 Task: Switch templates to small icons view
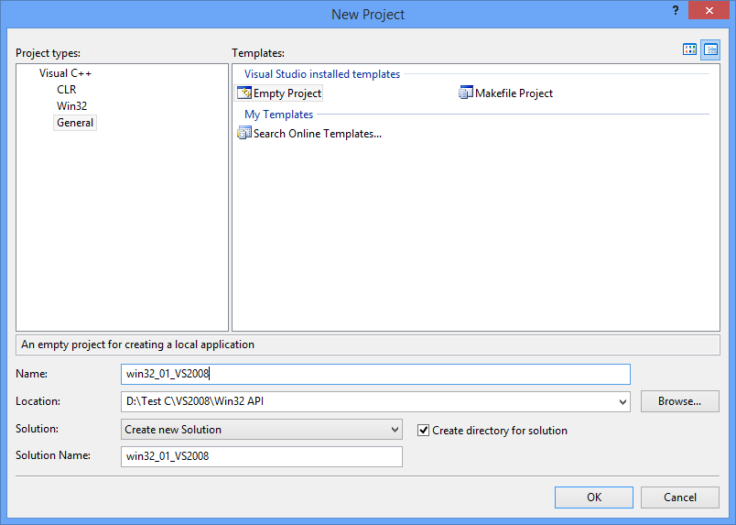710,49
